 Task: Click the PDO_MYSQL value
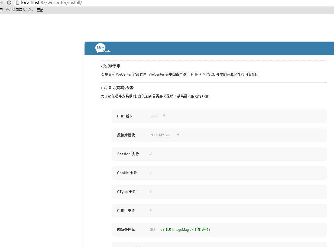pyautogui.click(x=160, y=135)
